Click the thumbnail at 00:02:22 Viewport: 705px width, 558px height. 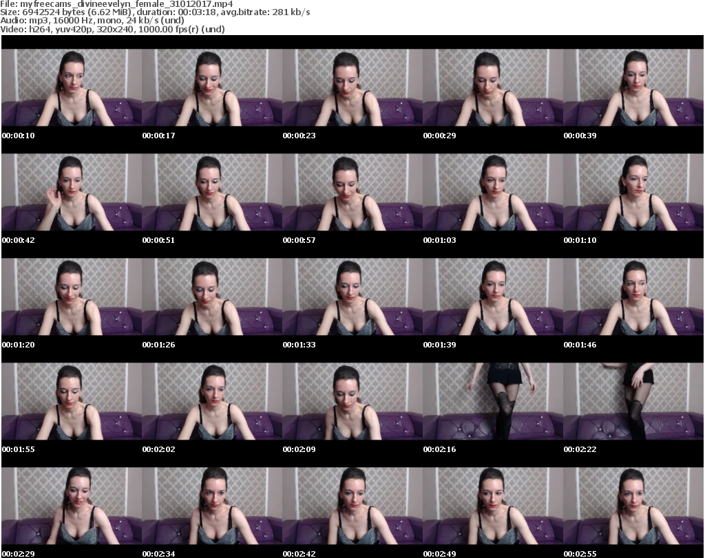(633, 401)
